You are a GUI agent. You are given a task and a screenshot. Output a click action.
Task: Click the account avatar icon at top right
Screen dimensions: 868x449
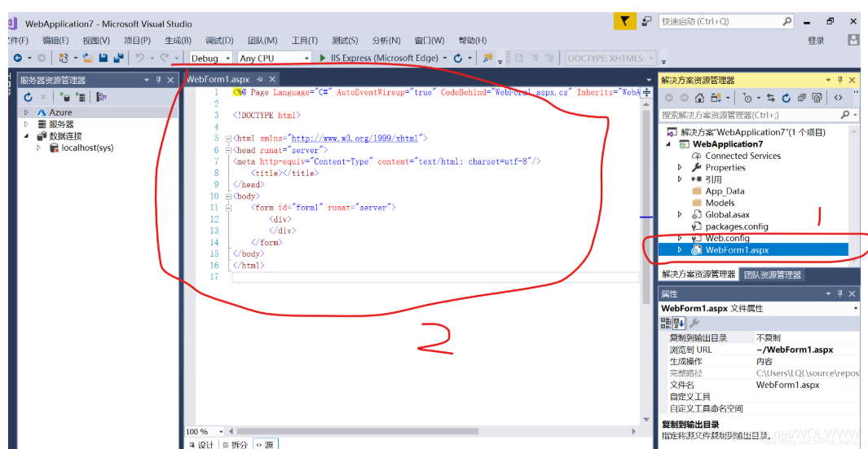[x=853, y=40]
